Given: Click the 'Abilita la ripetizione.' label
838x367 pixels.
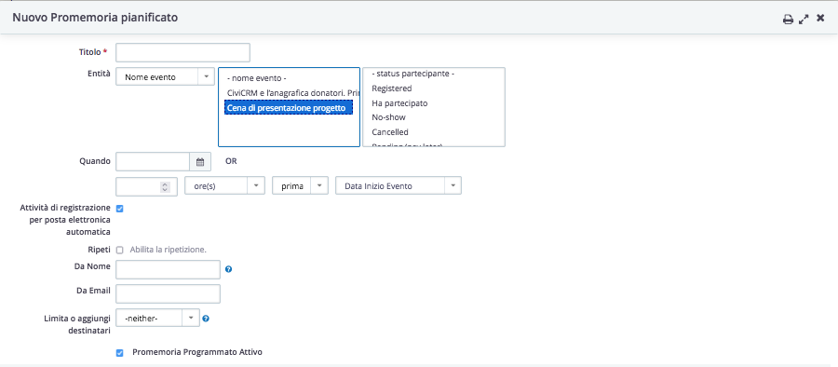Looking at the screenshot, I should [168, 250].
